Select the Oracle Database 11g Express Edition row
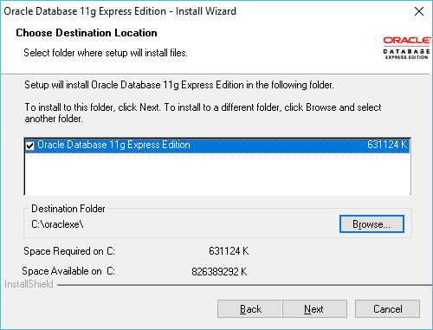Screen dimensions: 433x330 click(217, 145)
